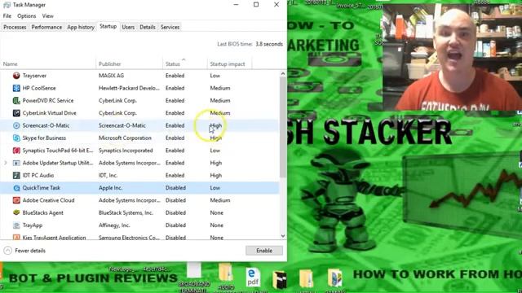Click the scrollbar down arrow in startup list
The width and height of the screenshot is (522, 293).
tap(283, 236)
